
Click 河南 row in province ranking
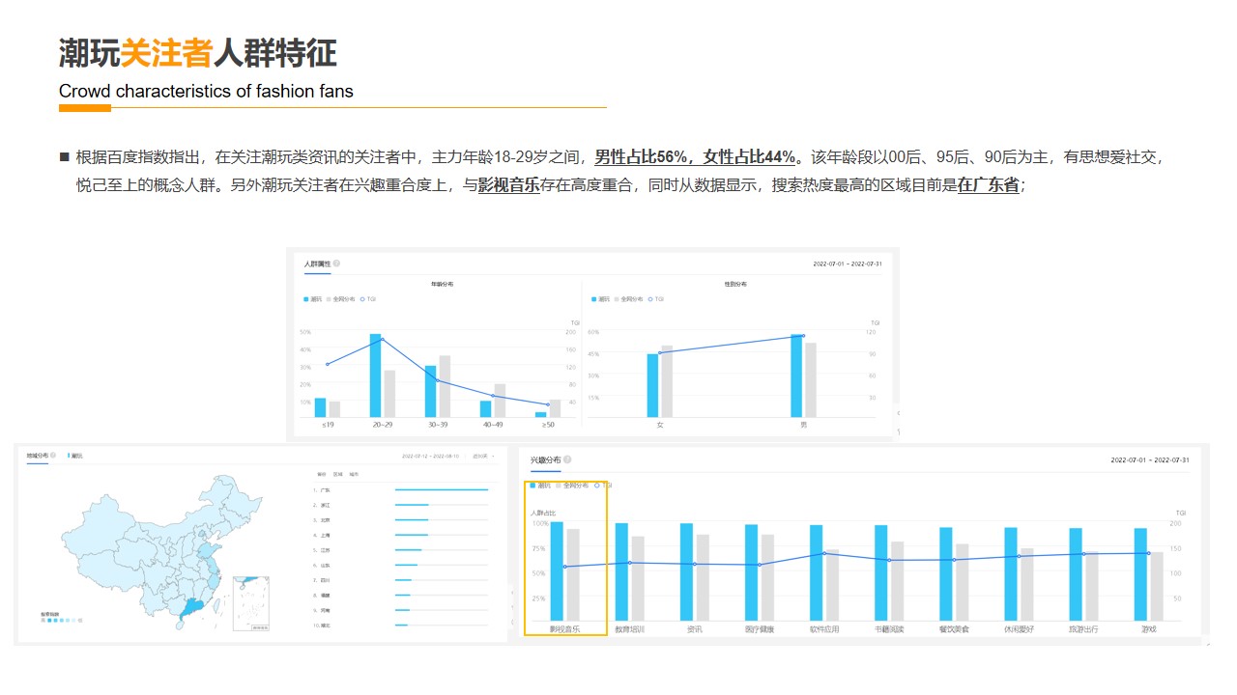tap(401, 610)
